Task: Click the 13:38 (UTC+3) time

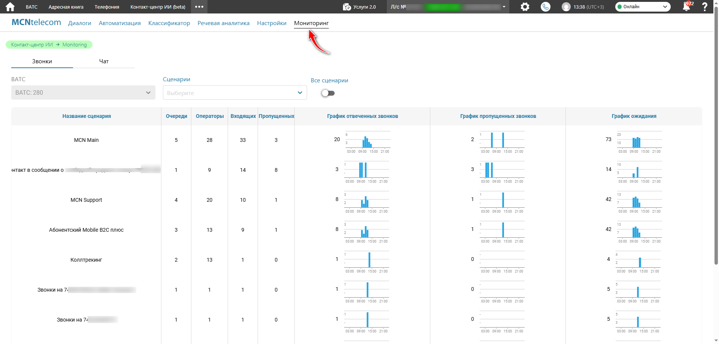Action: pyautogui.click(x=589, y=7)
